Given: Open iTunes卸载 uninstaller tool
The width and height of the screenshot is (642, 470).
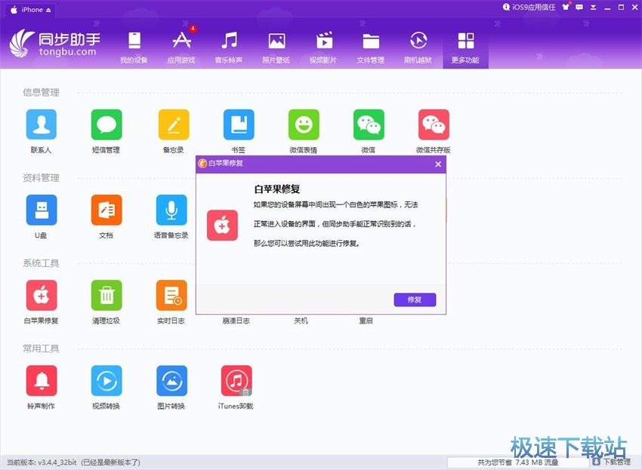Looking at the screenshot, I should (x=236, y=380).
